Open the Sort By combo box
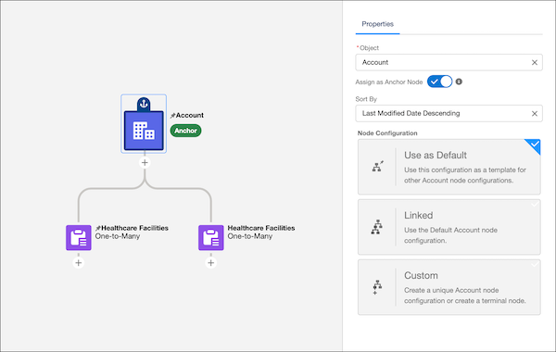 click(449, 113)
